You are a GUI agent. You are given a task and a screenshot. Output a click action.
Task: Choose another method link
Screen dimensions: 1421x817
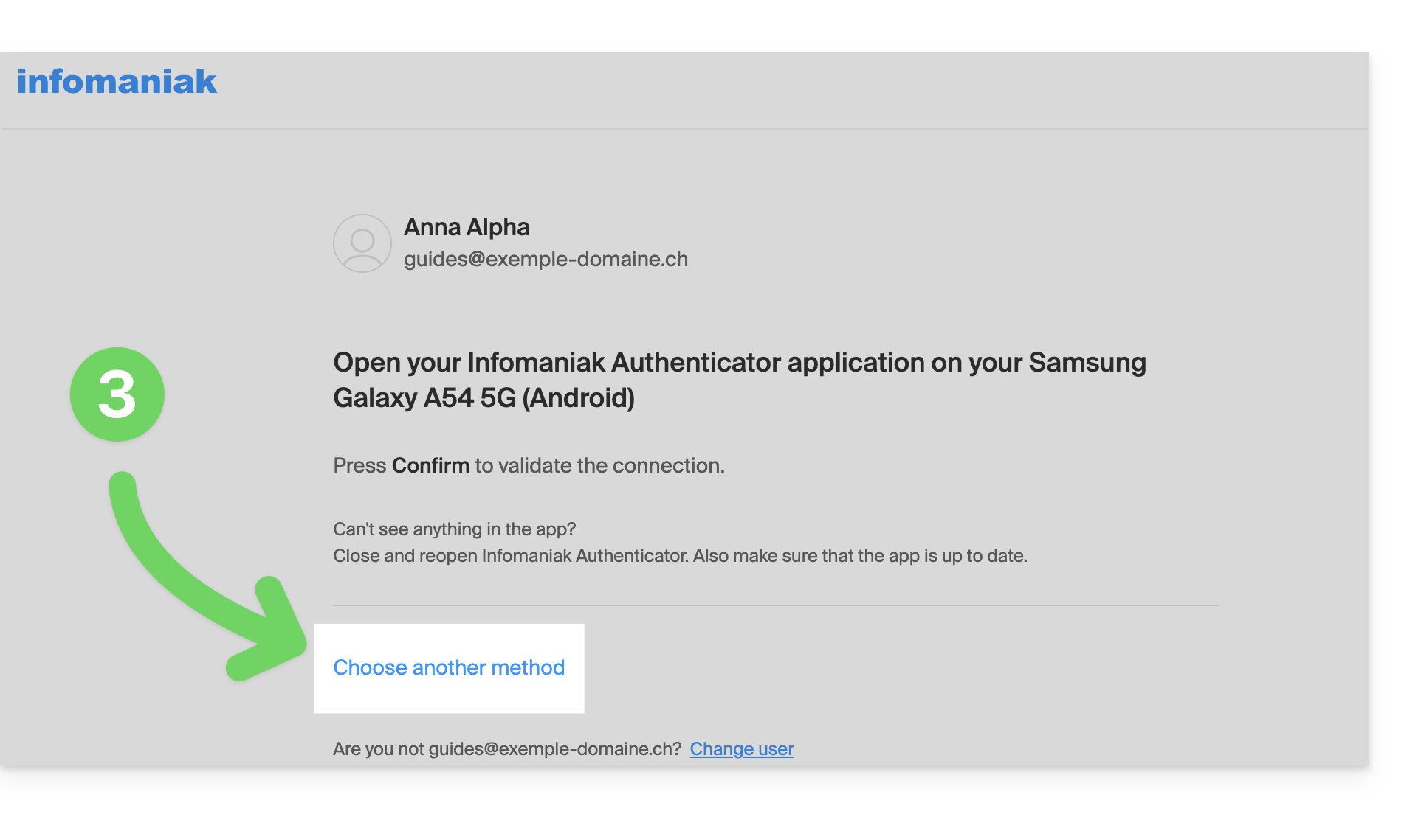click(x=449, y=667)
